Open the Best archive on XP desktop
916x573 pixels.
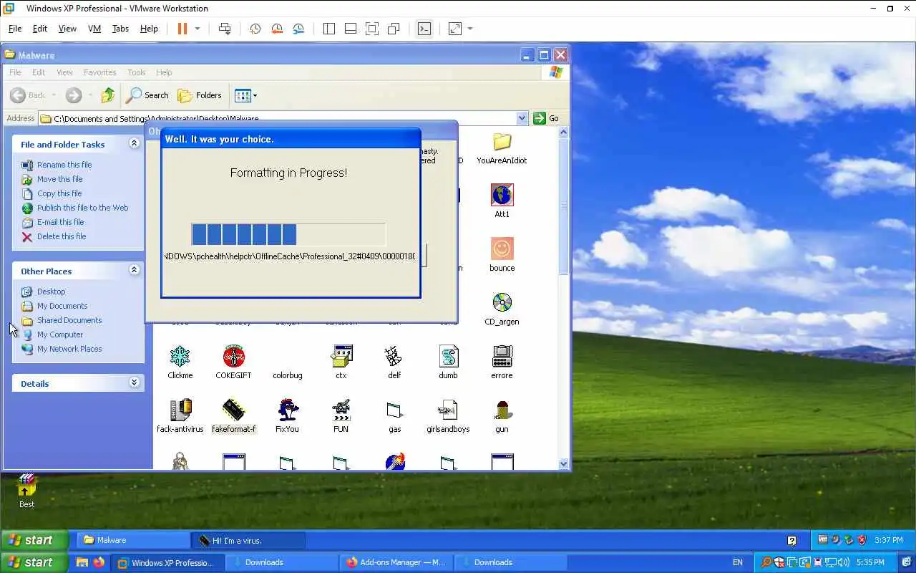(26, 485)
